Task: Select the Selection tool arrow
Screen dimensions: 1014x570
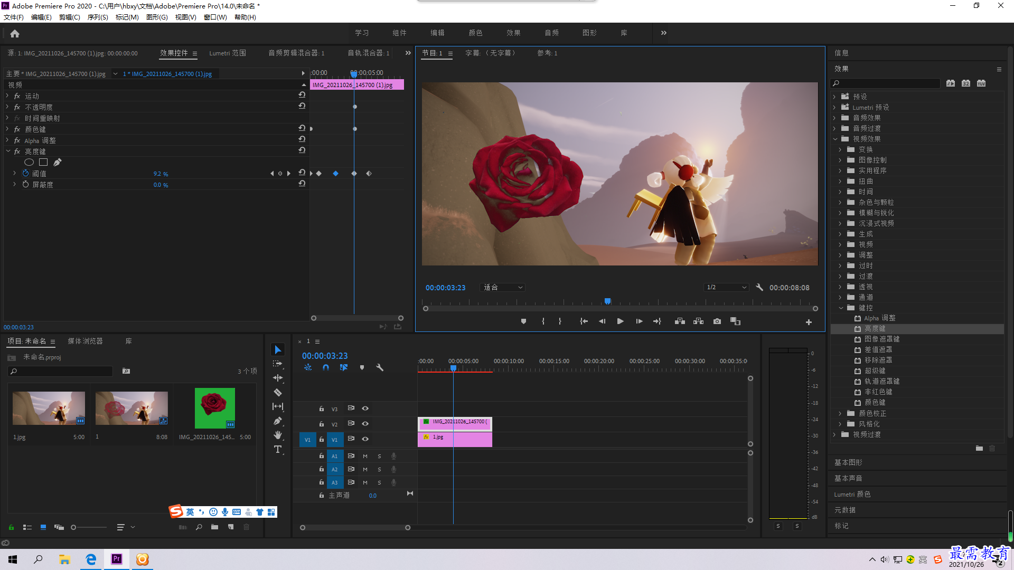Action: click(x=278, y=349)
